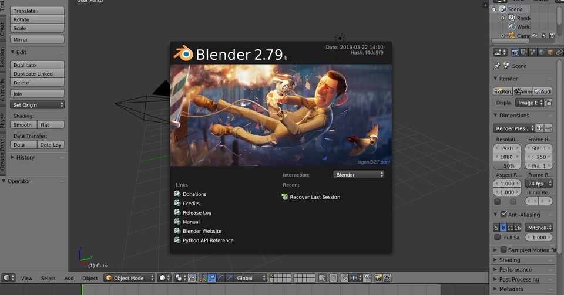Viewport: 564px width, 295px height.
Task: Open the World properties tab icon
Action: pyautogui.click(x=541, y=52)
